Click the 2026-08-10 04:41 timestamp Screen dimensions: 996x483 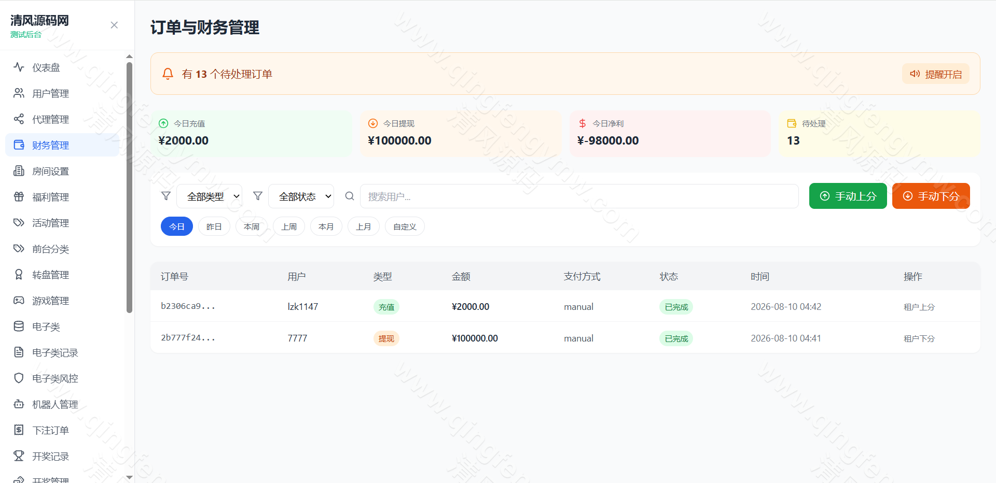[786, 338]
